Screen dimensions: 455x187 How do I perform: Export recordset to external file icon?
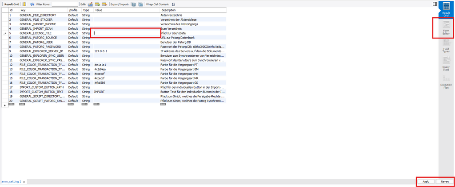[x=132, y=4]
